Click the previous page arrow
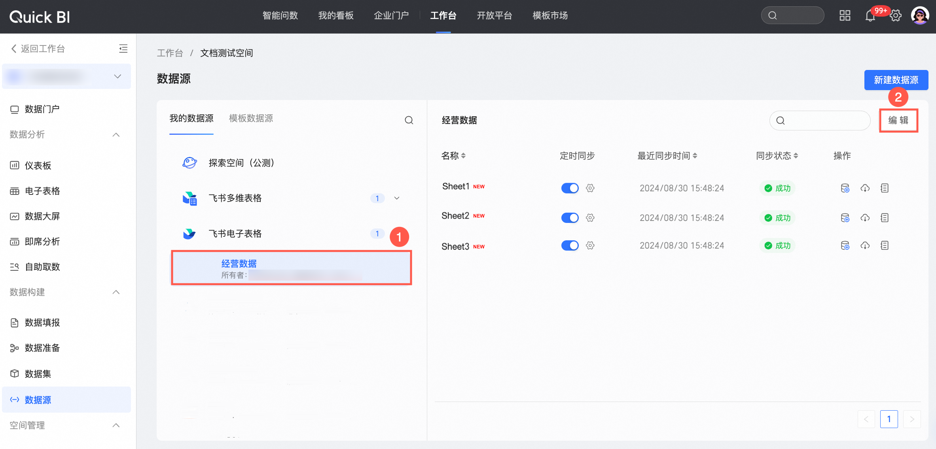The height and width of the screenshot is (449, 936). [866, 419]
